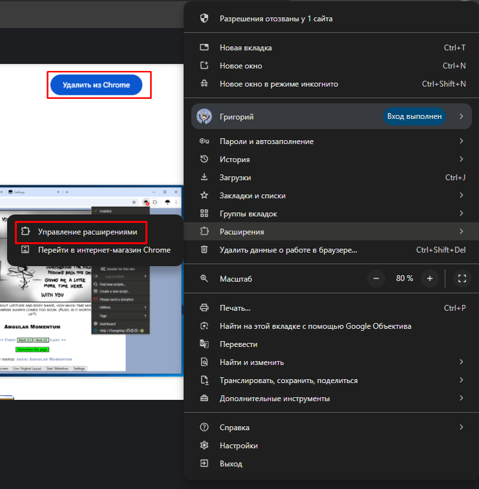Expand the Справка submenu arrow
Viewport: 479px width, 489px height.
point(461,427)
